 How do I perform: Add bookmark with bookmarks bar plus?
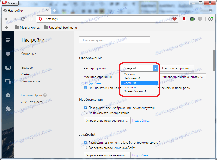6,28
